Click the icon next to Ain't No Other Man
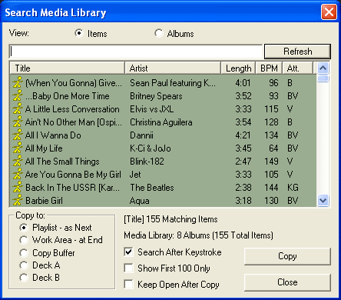 pos(18,122)
